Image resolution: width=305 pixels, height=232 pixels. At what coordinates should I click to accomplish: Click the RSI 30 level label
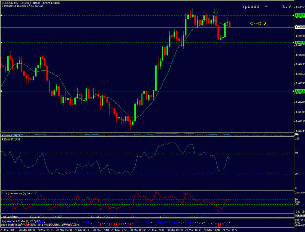(x=296, y=174)
